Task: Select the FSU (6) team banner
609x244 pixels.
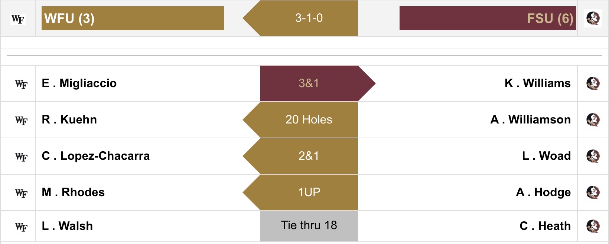Action: 488,18
